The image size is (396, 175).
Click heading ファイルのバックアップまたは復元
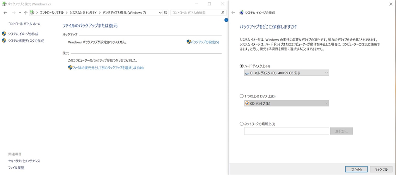coord(90,26)
